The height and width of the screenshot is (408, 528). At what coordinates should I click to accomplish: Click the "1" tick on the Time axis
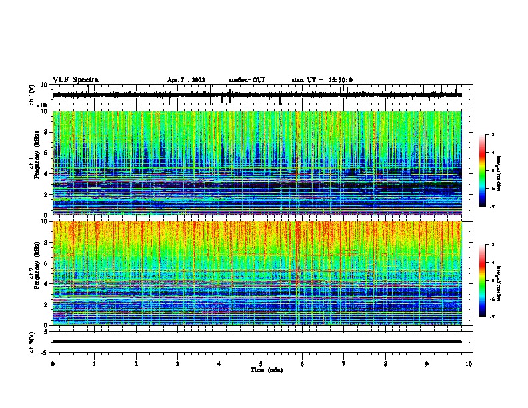(94, 364)
